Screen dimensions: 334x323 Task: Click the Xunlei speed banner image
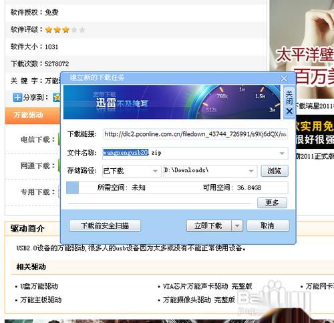pos(172,102)
